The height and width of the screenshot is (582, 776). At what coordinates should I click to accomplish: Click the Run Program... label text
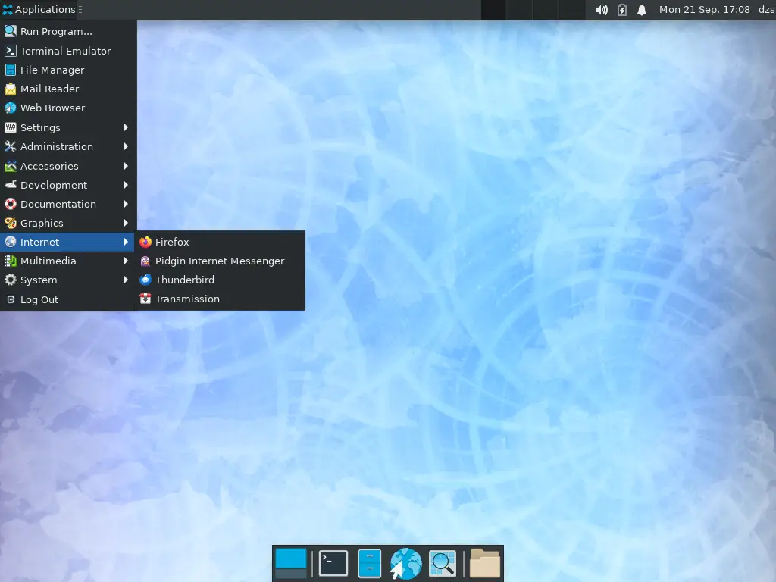[x=56, y=32]
